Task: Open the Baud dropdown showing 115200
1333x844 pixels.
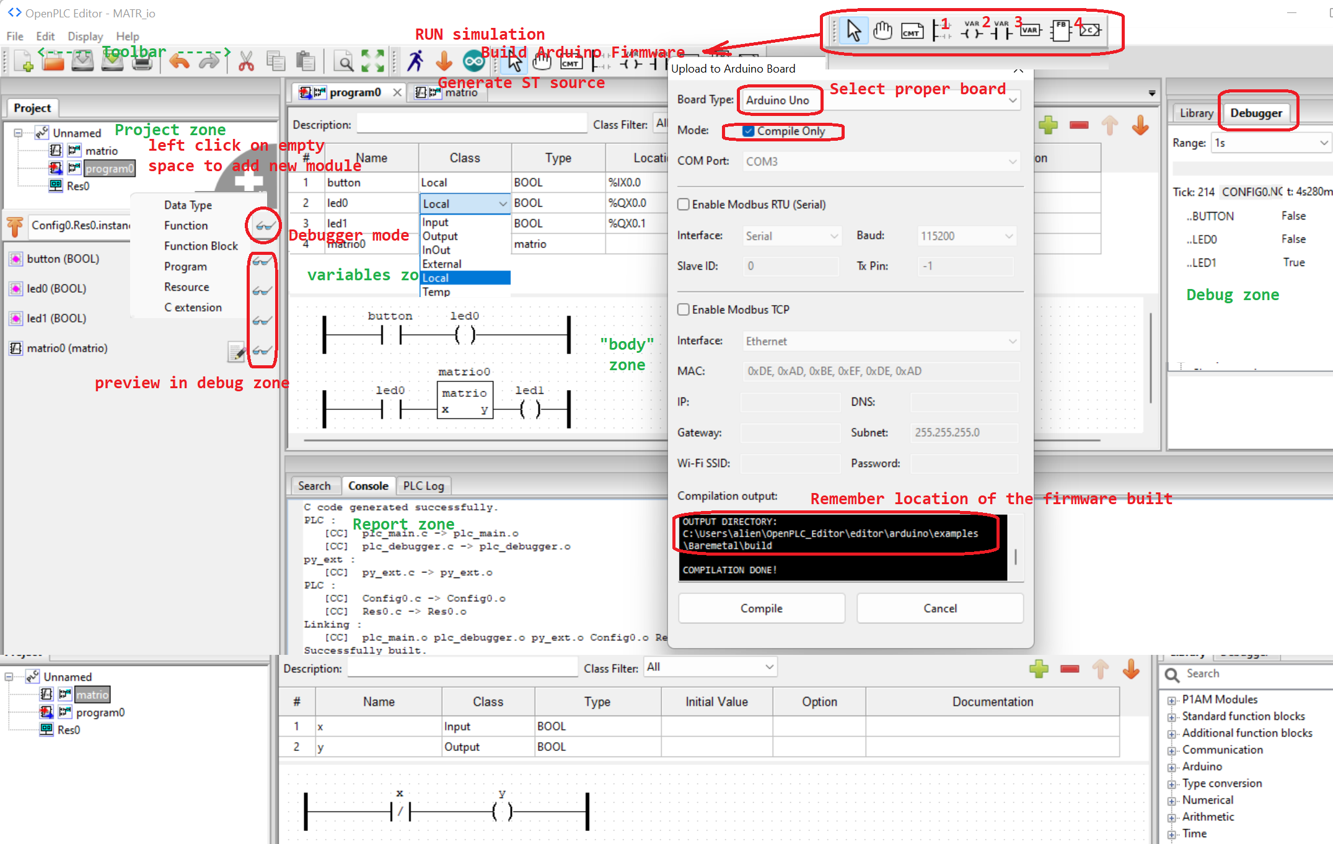Action: tap(967, 236)
